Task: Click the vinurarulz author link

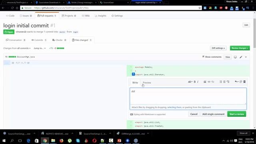Action: click(x=21, y=32)
